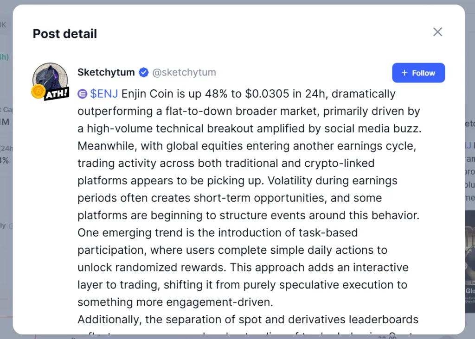Follow user @sketchytum
The height and width of the screenshot is (339, 475).
pyautogui.click(x=418, y=73)
